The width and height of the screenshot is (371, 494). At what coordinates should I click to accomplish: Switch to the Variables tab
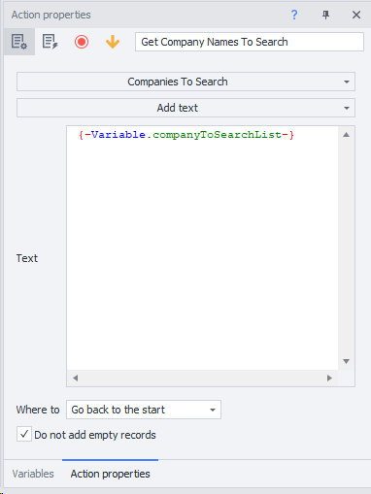[33, 474]
